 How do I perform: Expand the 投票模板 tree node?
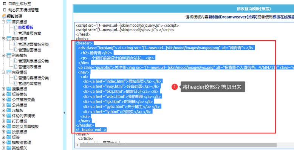pos(3,132)
